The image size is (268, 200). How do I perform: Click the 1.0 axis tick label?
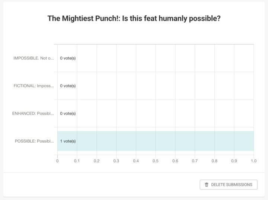253,161
